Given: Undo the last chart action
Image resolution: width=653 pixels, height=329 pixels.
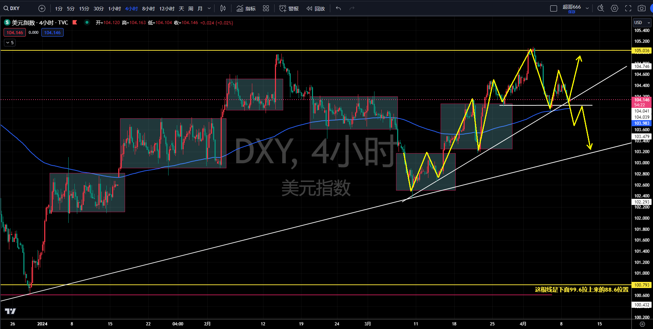Looking at the screenshot, I should (338, 8).
